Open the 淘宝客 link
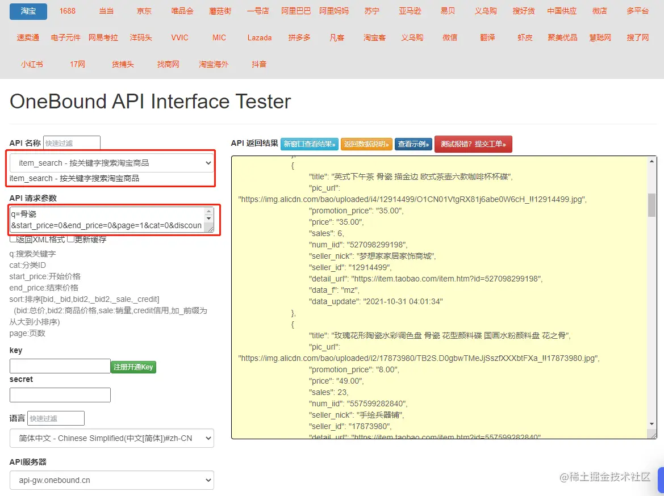Screen dimensions: 664x496 pos(375,37)
